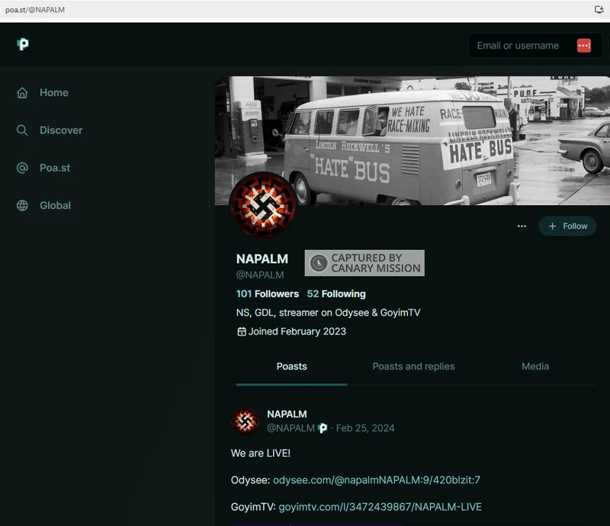This screenshot has height=526, width=610.
Task: Click the @NAPALM handle under profile name
Action: point(260,275)
